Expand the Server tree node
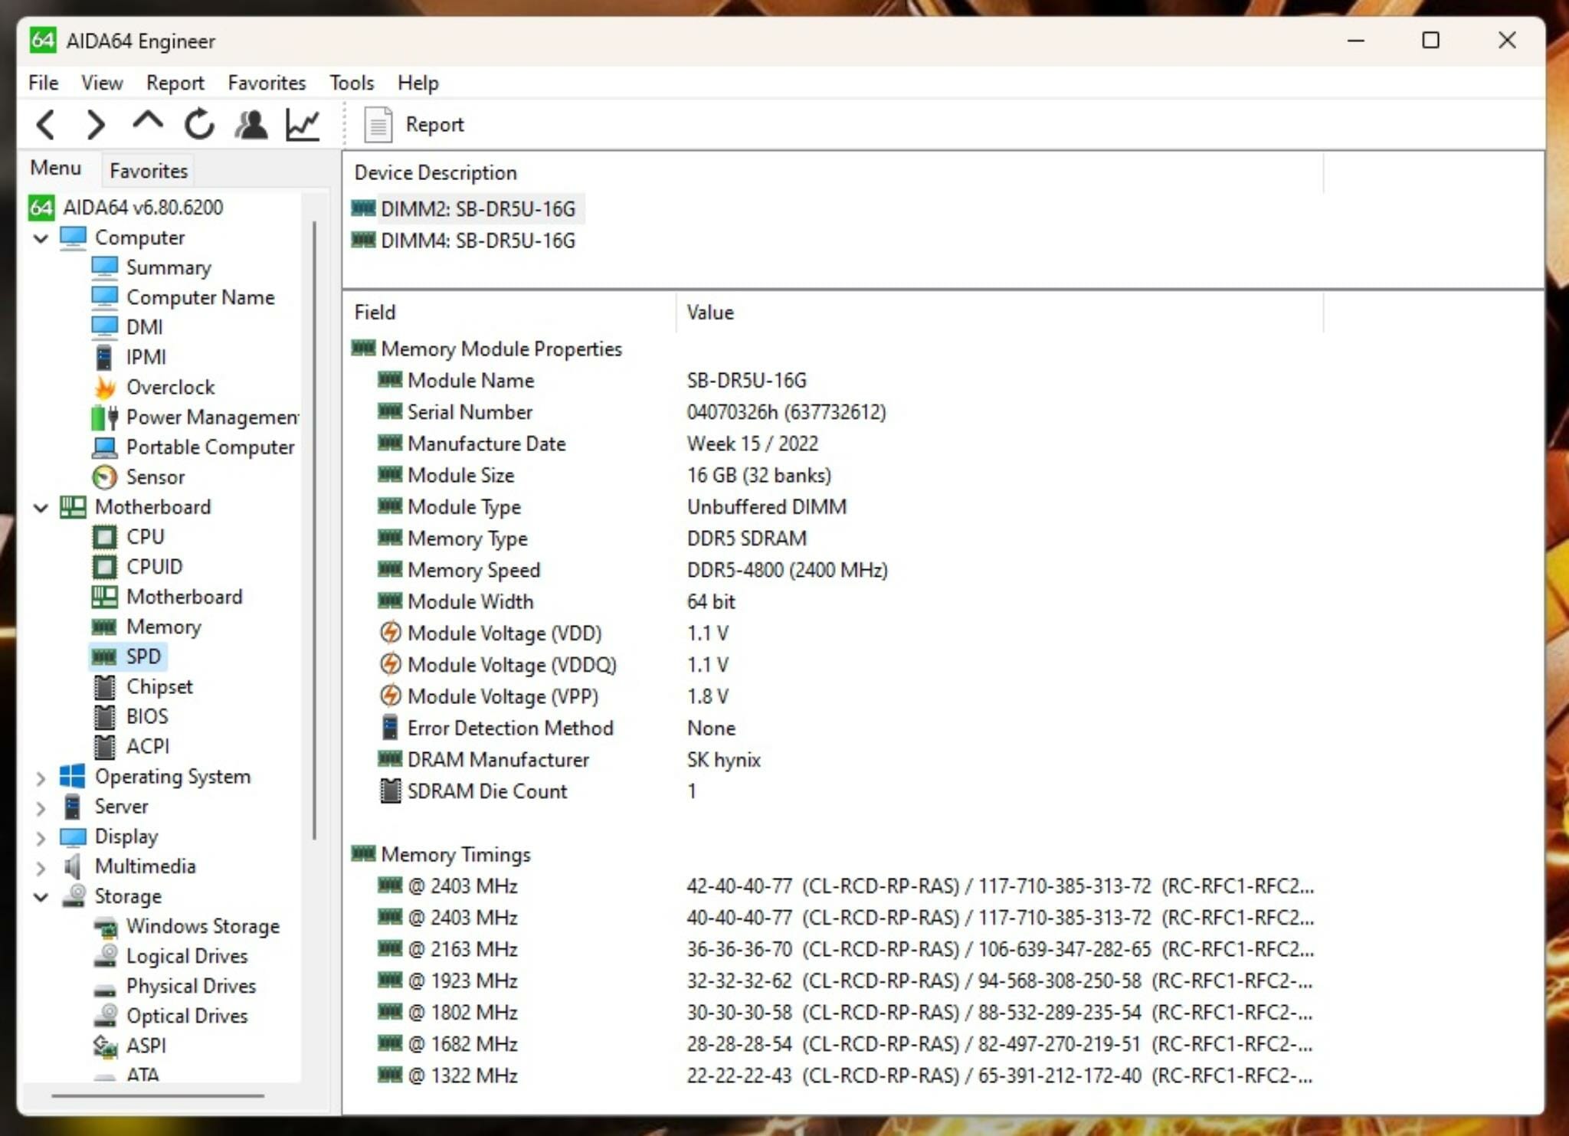This screenshot has width=1569, height=1136. [41, 808]
